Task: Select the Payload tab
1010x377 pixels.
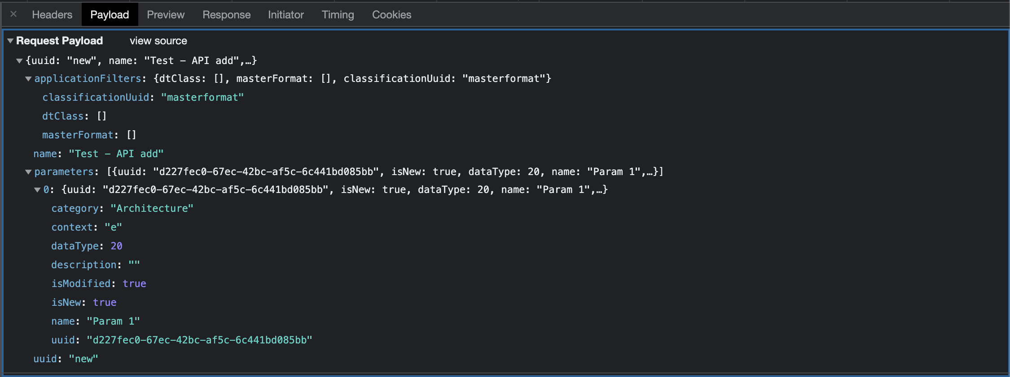Action: (110, 15)
